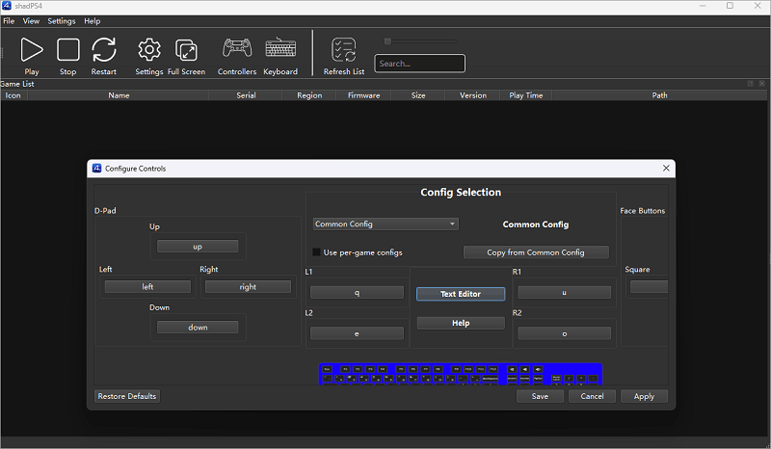Close the Configure Controls dialog

pyautogui.click(x=665, y=168)
